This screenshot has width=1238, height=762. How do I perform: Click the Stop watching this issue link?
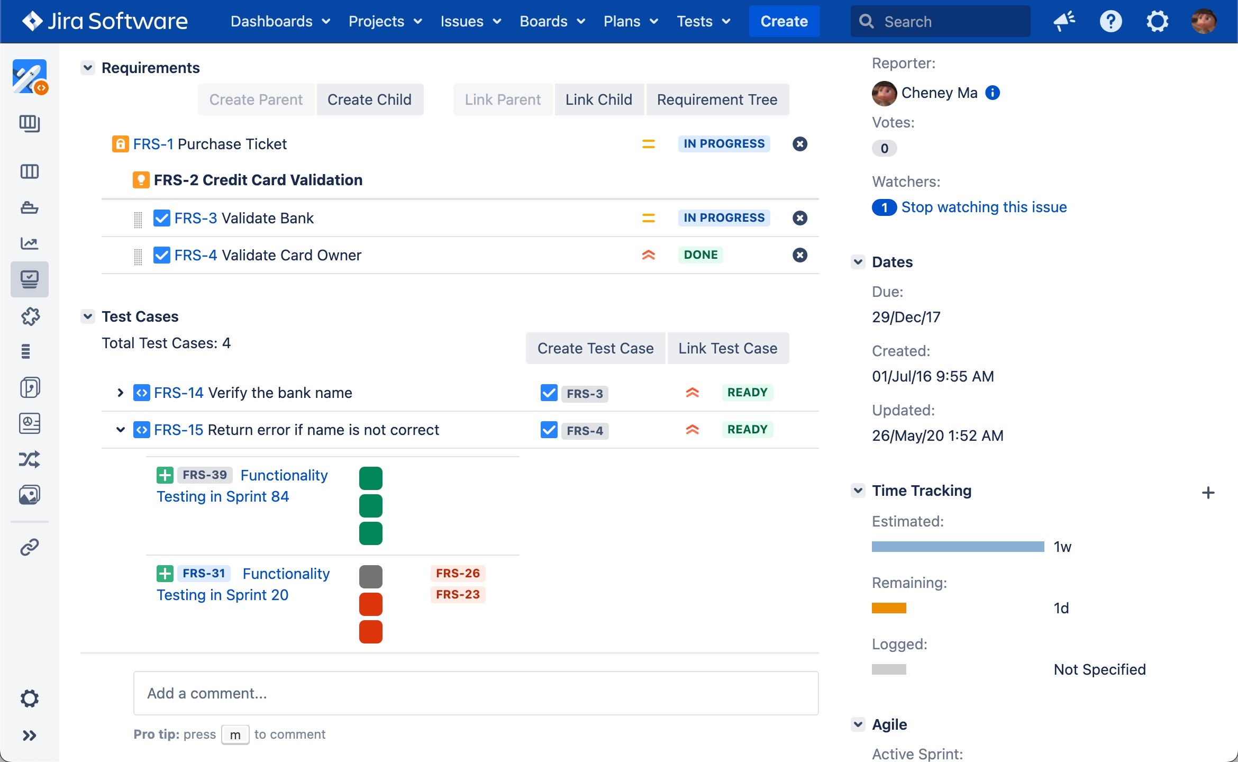click(x=984, y=207)
